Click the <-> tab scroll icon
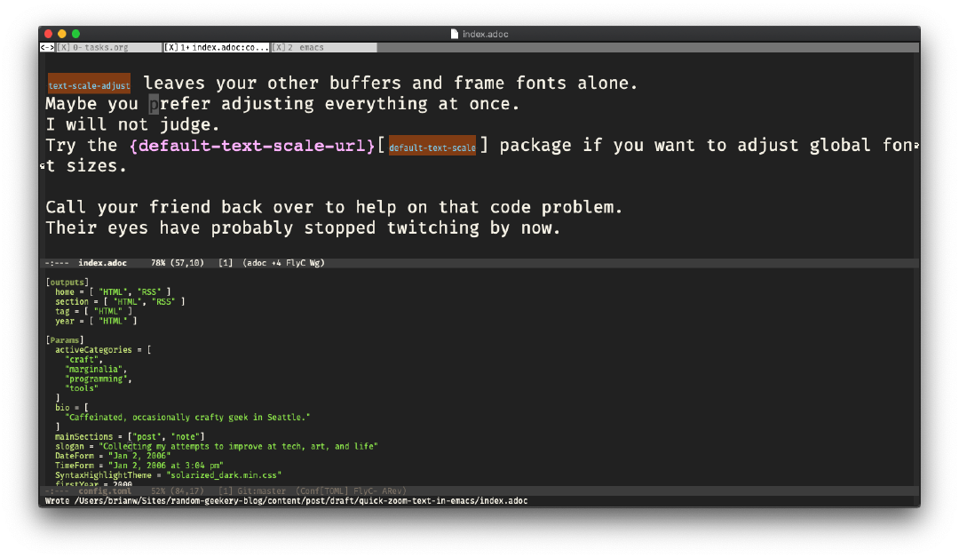Image resolution: width=959 pixels, height=558 pixels. pos(47,47)
